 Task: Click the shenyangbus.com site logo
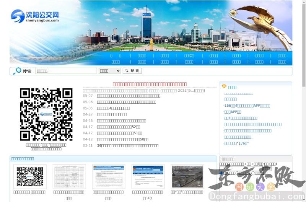[35, 16]
